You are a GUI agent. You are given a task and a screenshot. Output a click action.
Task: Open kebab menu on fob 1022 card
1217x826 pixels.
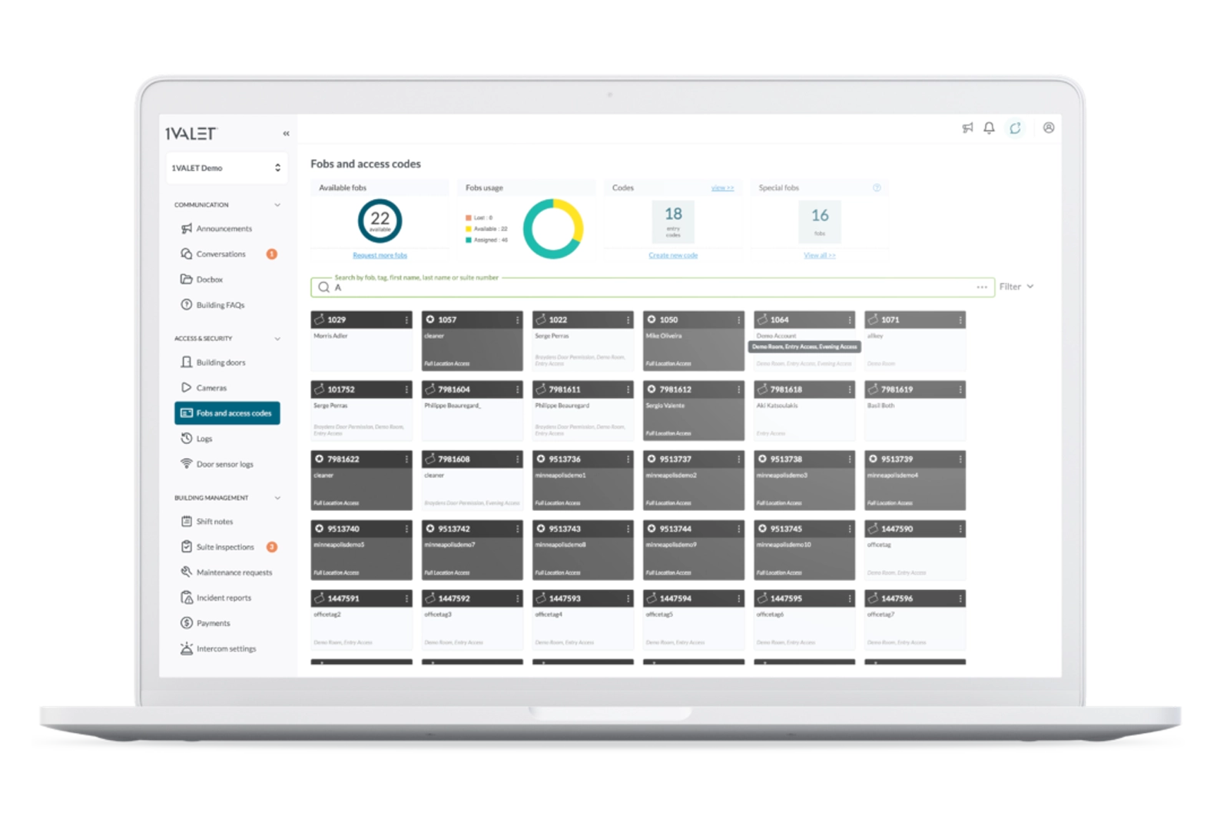coord(628,320)
